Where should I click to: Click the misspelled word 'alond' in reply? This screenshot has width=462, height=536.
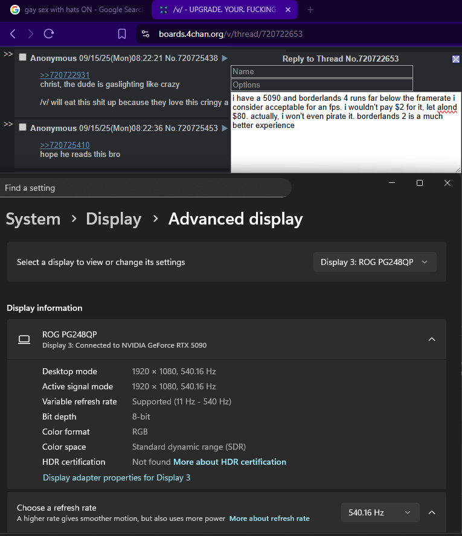click(447, 107)
